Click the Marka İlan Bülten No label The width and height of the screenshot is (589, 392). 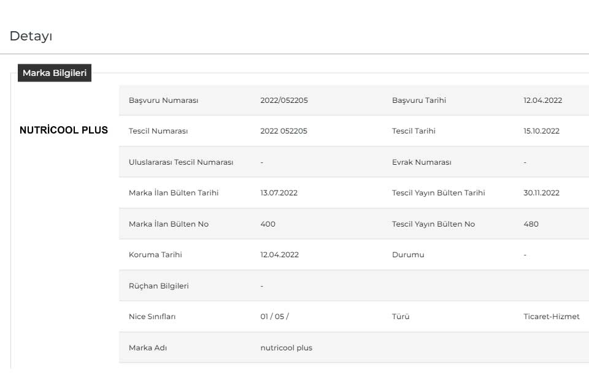(169, 224)
